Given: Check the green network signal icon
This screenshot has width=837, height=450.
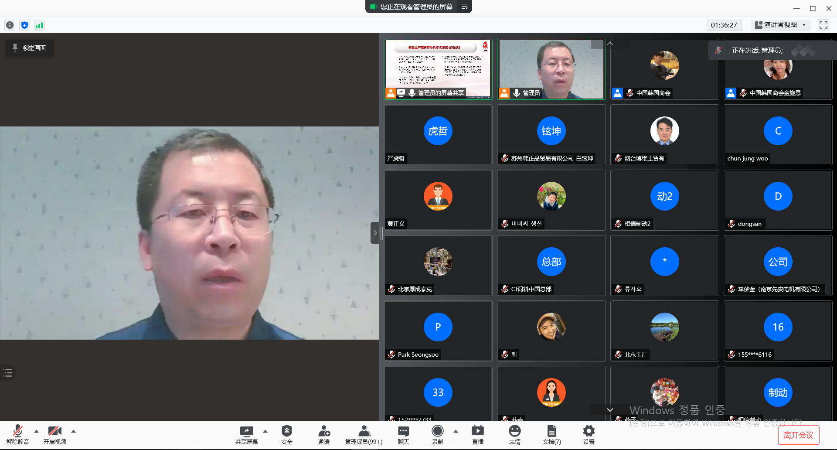Looking at the screenshot, I should (x=39, y=25).
